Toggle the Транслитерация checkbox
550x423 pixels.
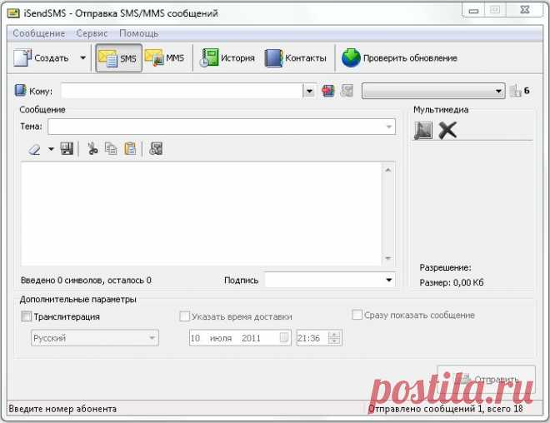point(27,316)
